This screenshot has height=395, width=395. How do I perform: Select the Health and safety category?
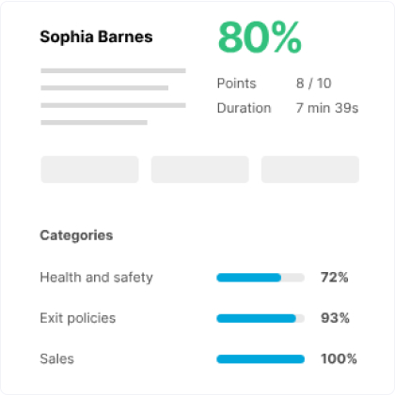pyautogui.click(x=96, y=278)
